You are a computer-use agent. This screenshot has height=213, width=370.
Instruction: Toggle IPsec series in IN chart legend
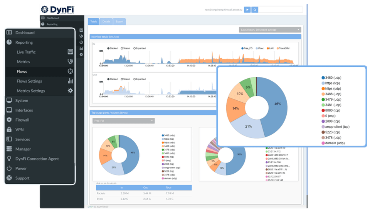click(259, 48)
